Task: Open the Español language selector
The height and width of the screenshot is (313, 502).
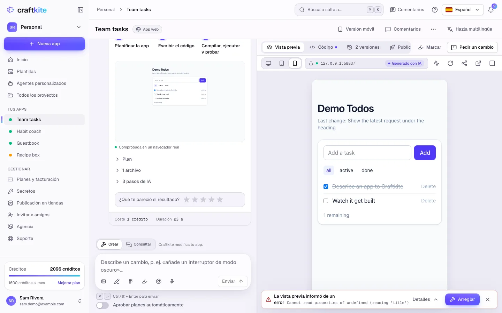Action: click(x=463, y=10)
